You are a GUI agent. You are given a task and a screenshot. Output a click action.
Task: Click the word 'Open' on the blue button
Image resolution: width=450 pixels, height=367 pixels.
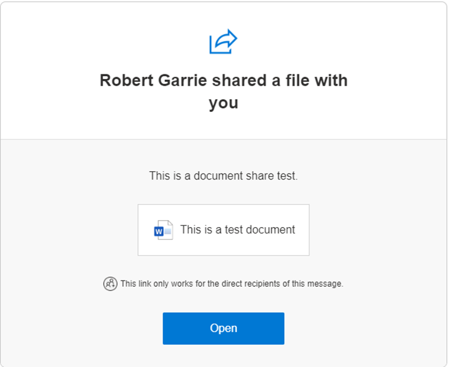223,328
